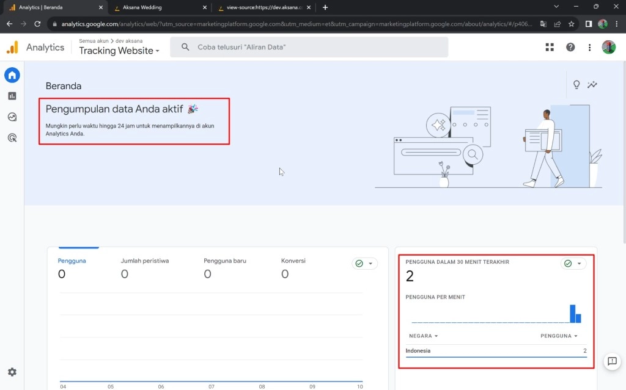Open the lightbulb recommendations icon

click(x=576, y=85)
